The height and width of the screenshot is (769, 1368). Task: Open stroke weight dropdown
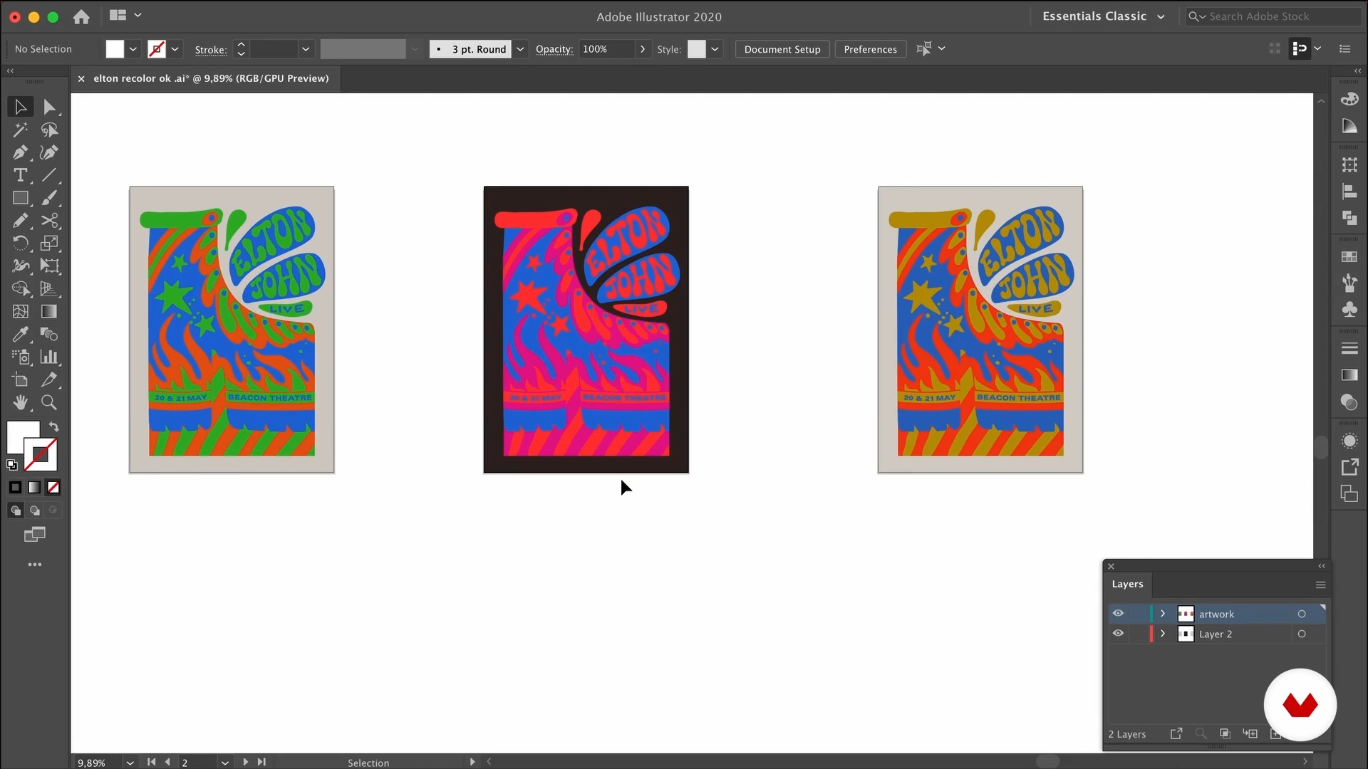tap(306, 49)
